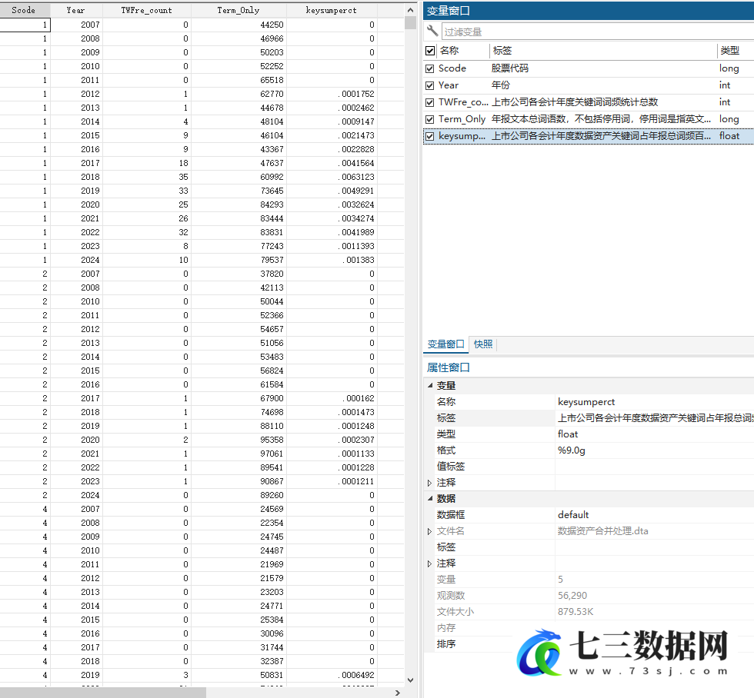Select the keysumperct column header
Viewport: 754px width, 698px height.
pyautogui.click(x=332, y=10)
